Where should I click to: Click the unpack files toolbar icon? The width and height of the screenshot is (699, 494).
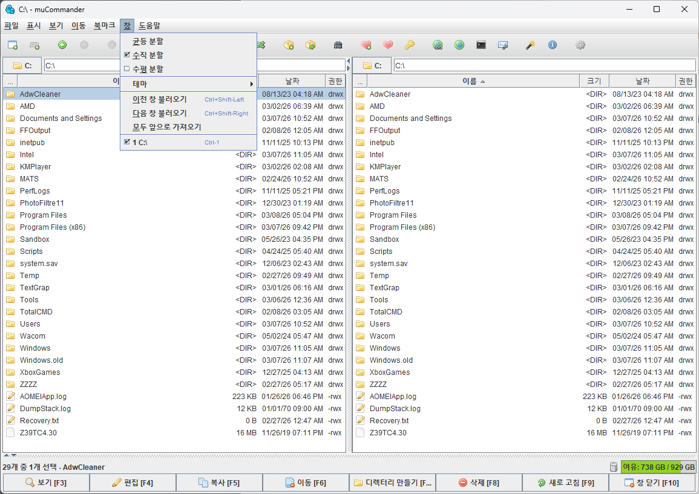pos(310,45)
